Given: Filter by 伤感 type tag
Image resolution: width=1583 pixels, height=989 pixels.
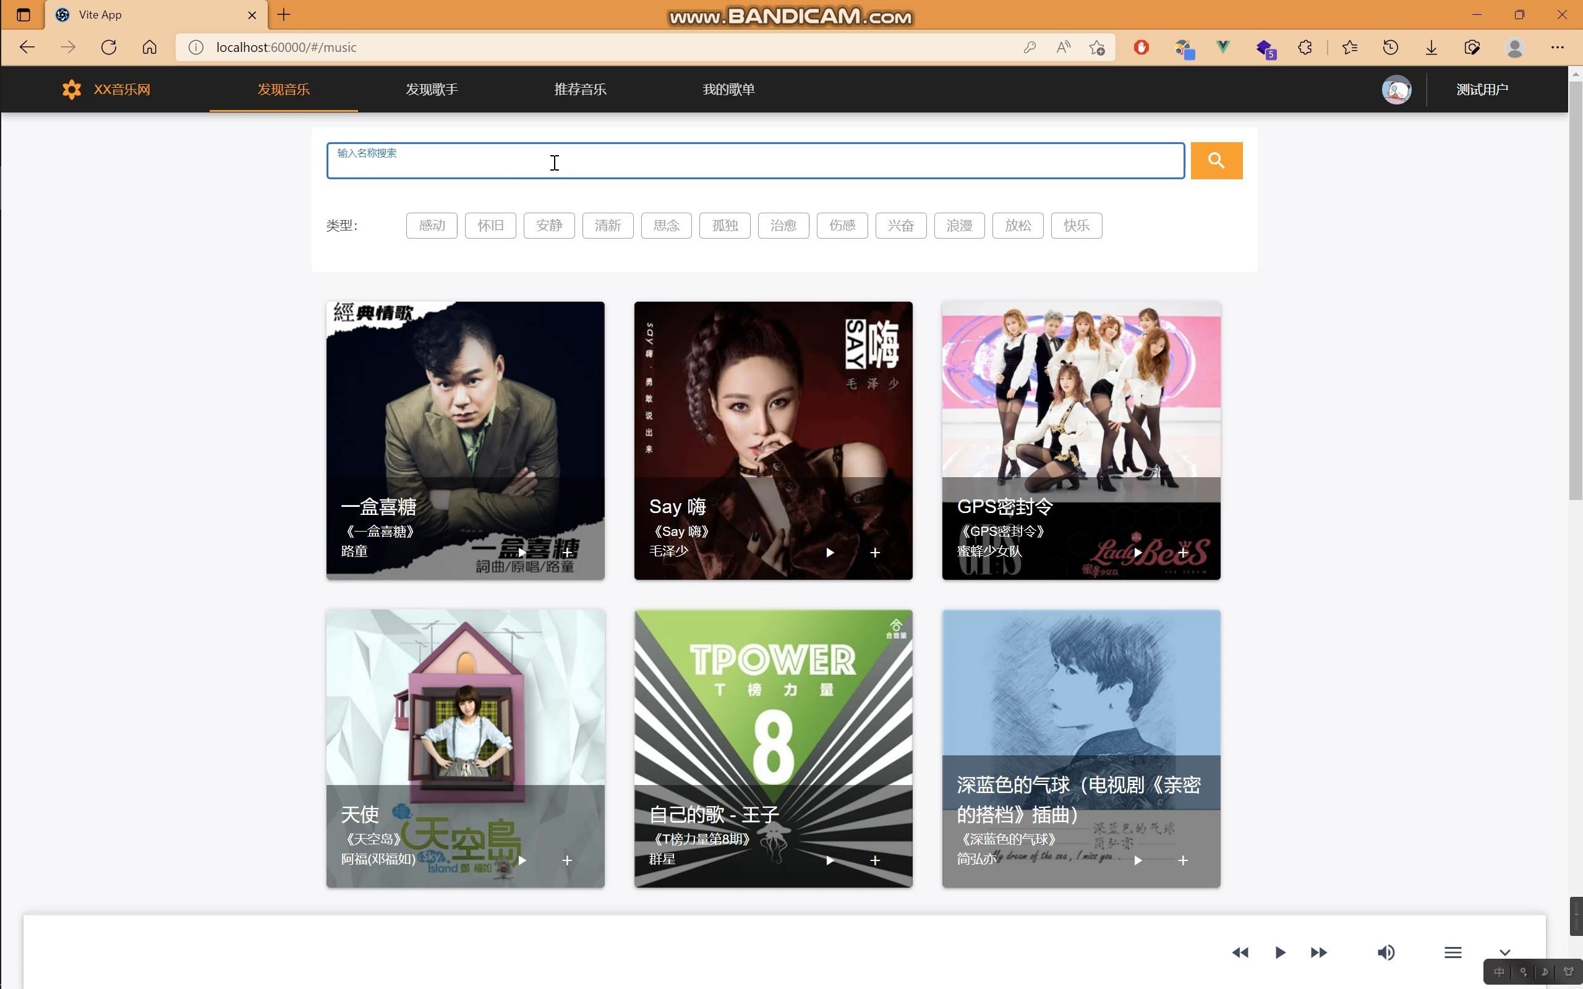Looking at the screenshot, I should (x=843, y=226).
